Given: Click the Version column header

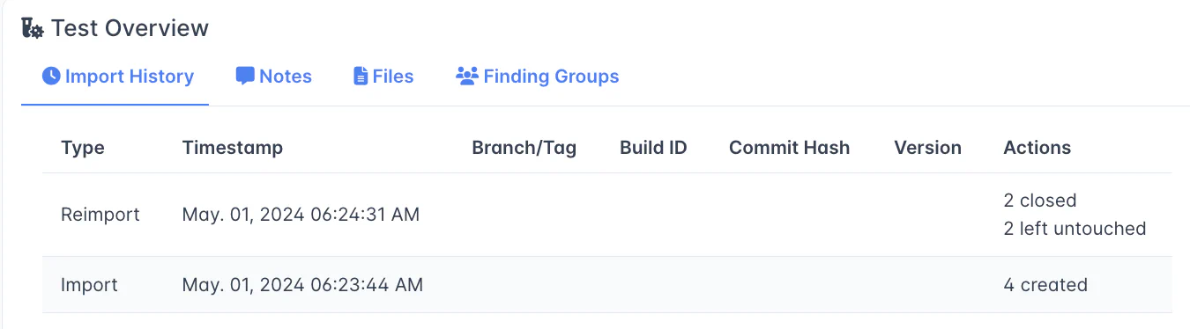Looking at the screenshot, I should [927, 148].
